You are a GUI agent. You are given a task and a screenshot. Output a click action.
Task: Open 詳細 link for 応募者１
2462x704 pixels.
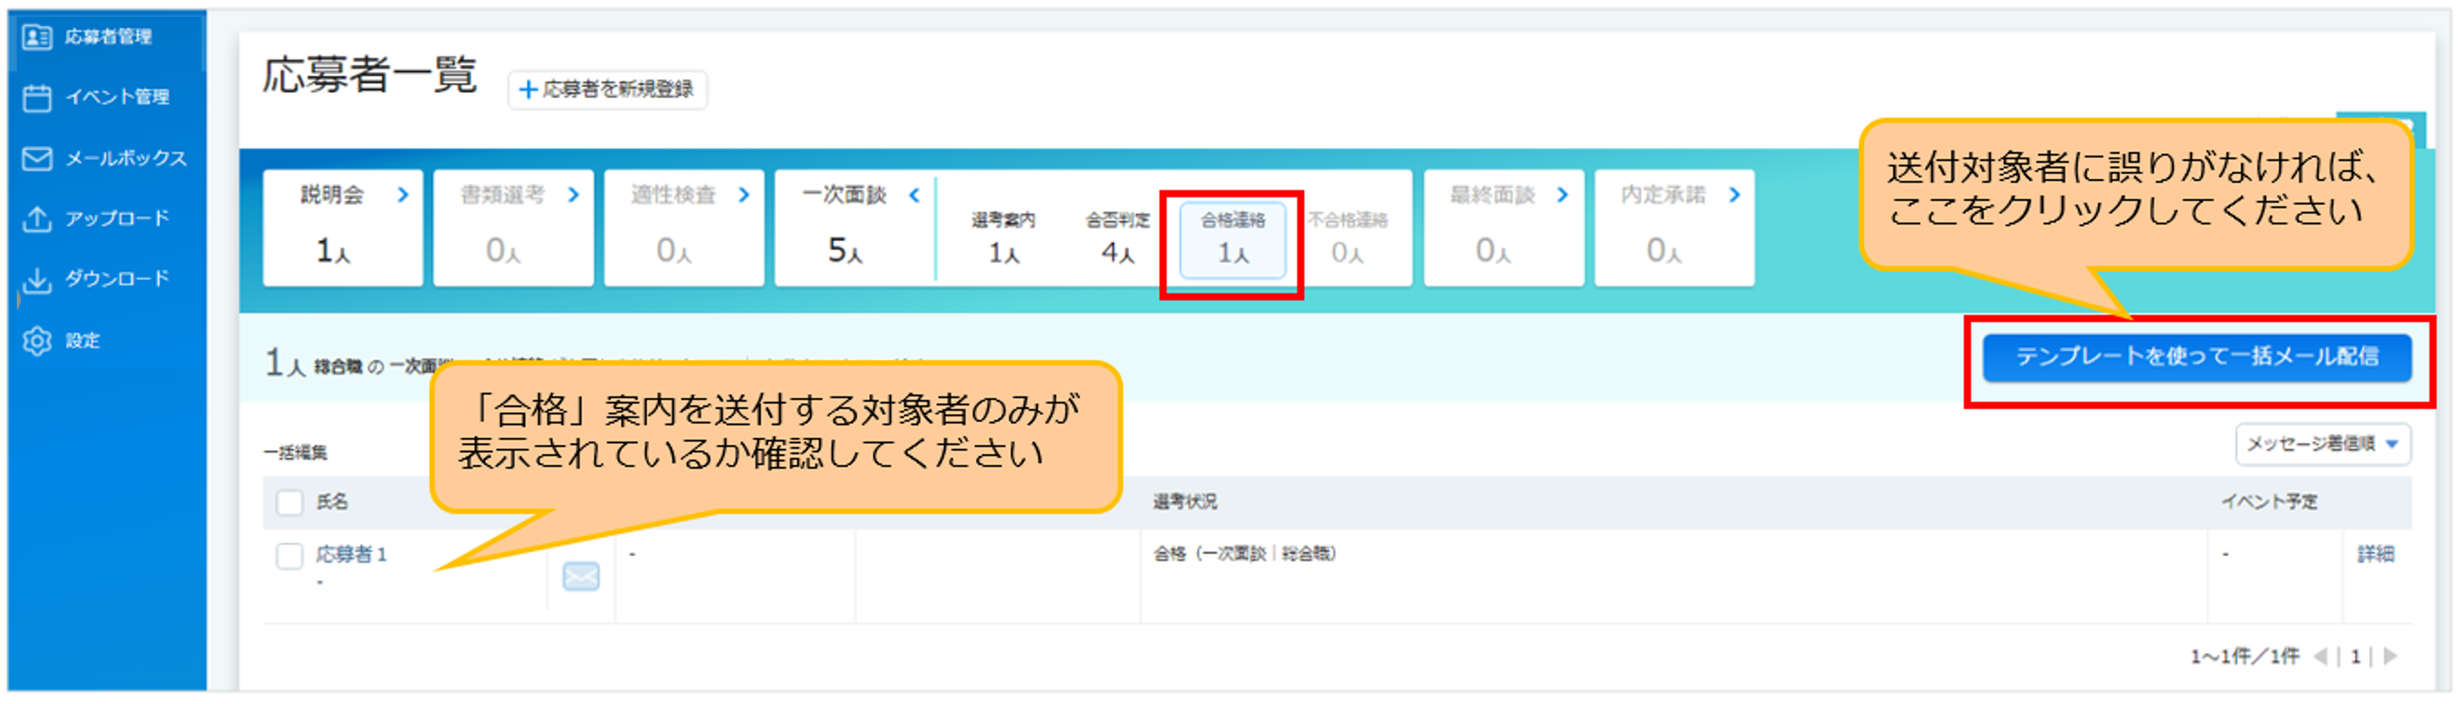click(2375, 555)
